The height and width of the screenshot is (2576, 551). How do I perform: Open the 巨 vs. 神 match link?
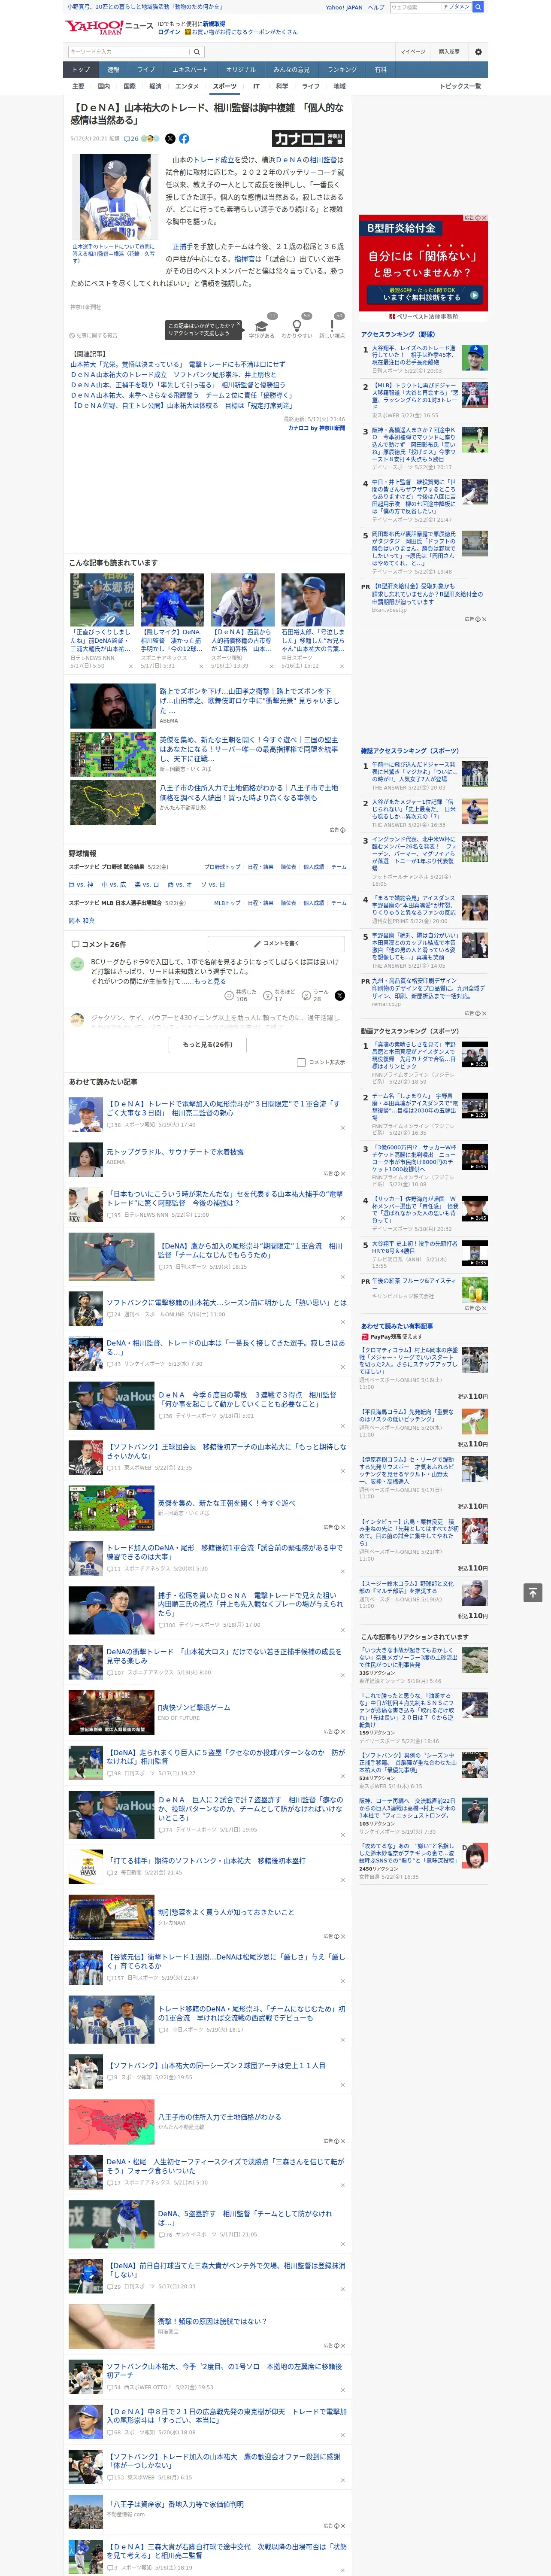[81, 884]
